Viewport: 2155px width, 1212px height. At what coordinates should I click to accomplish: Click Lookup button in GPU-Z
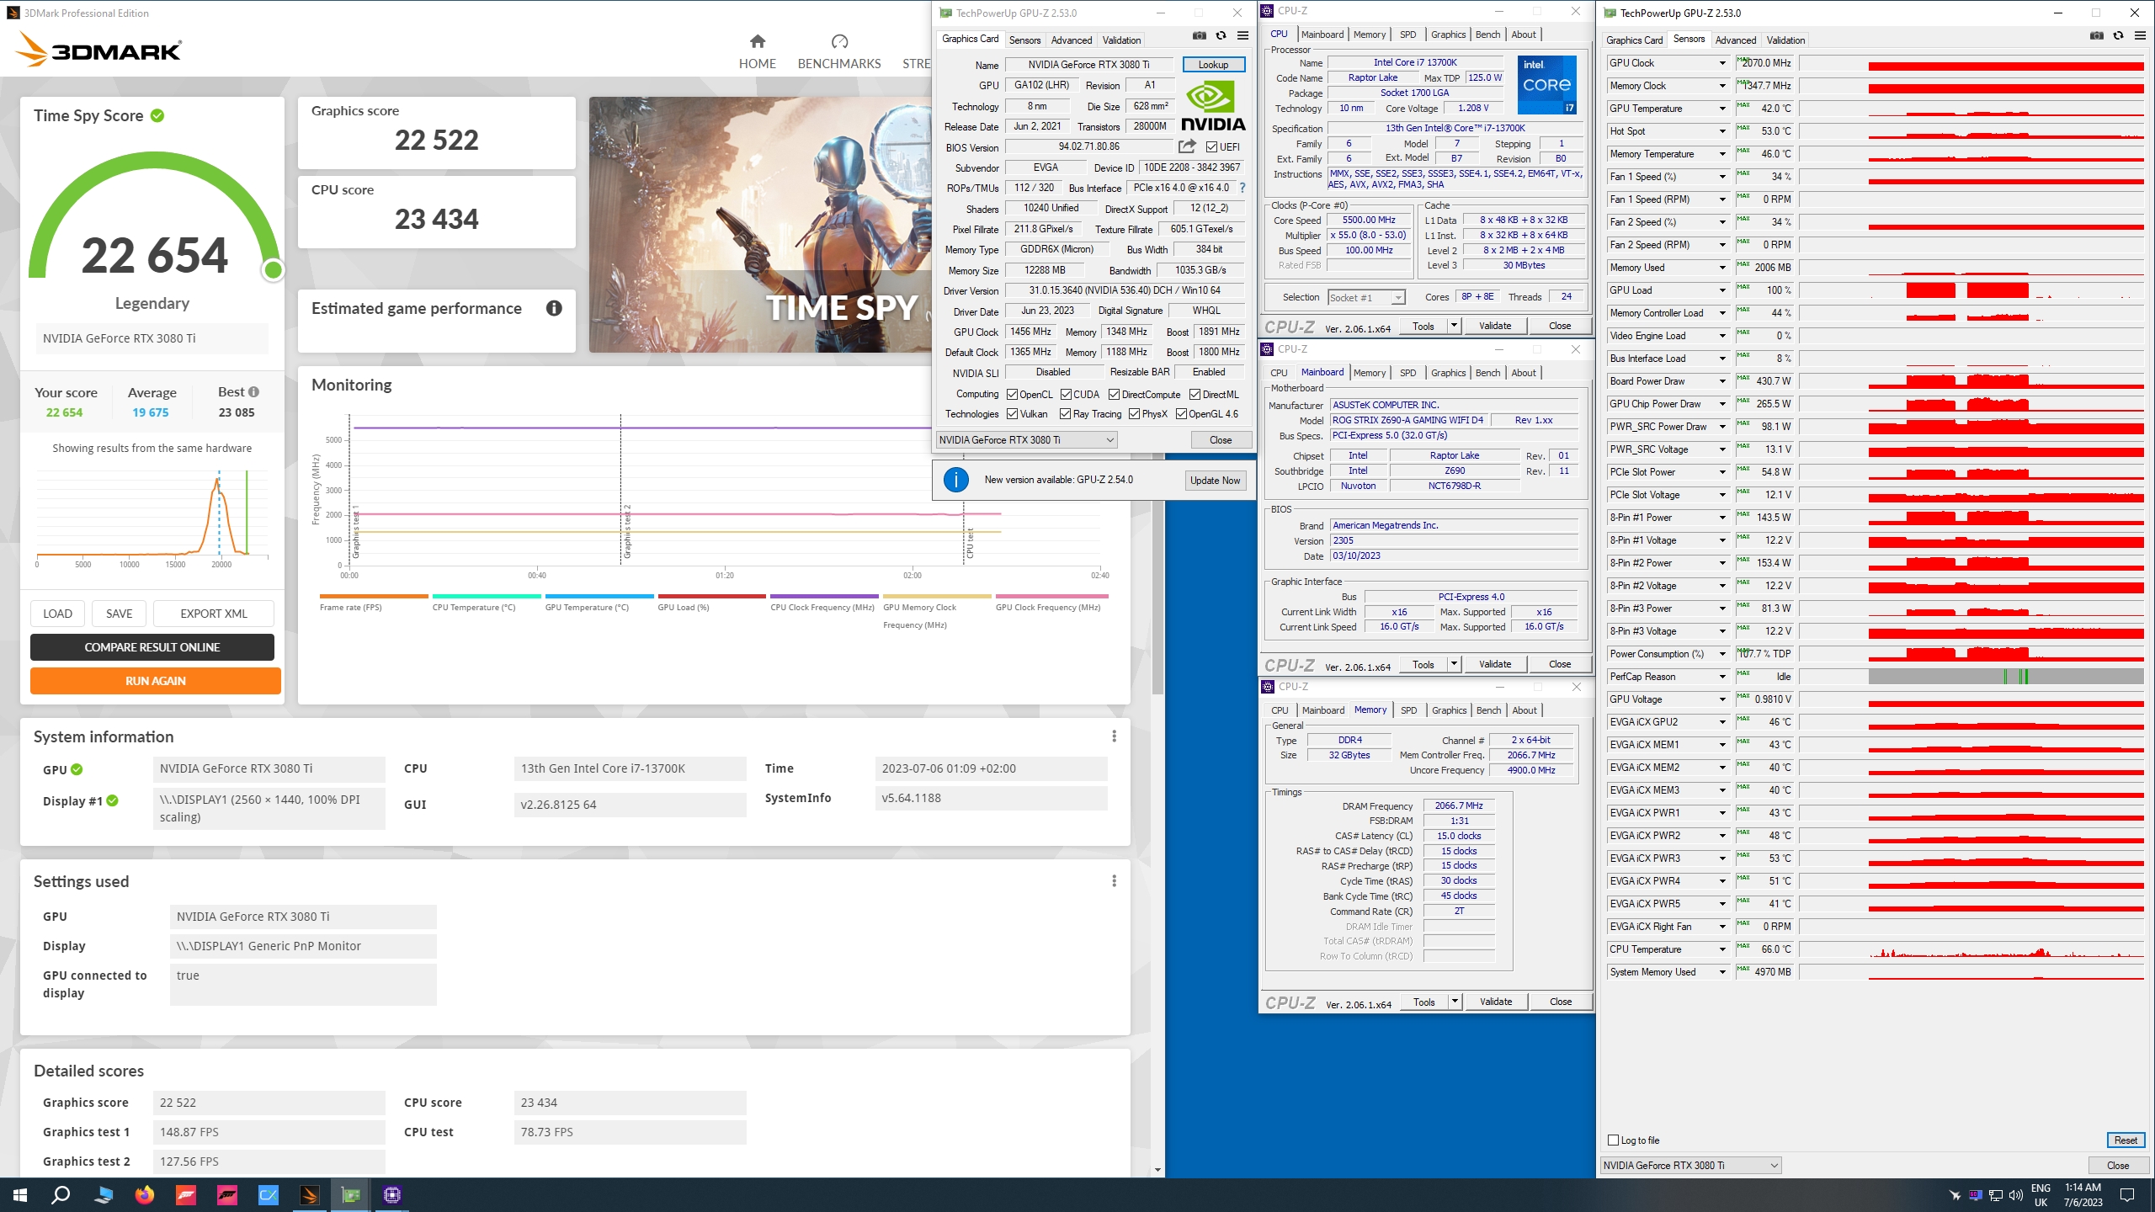click(1213, 65)
